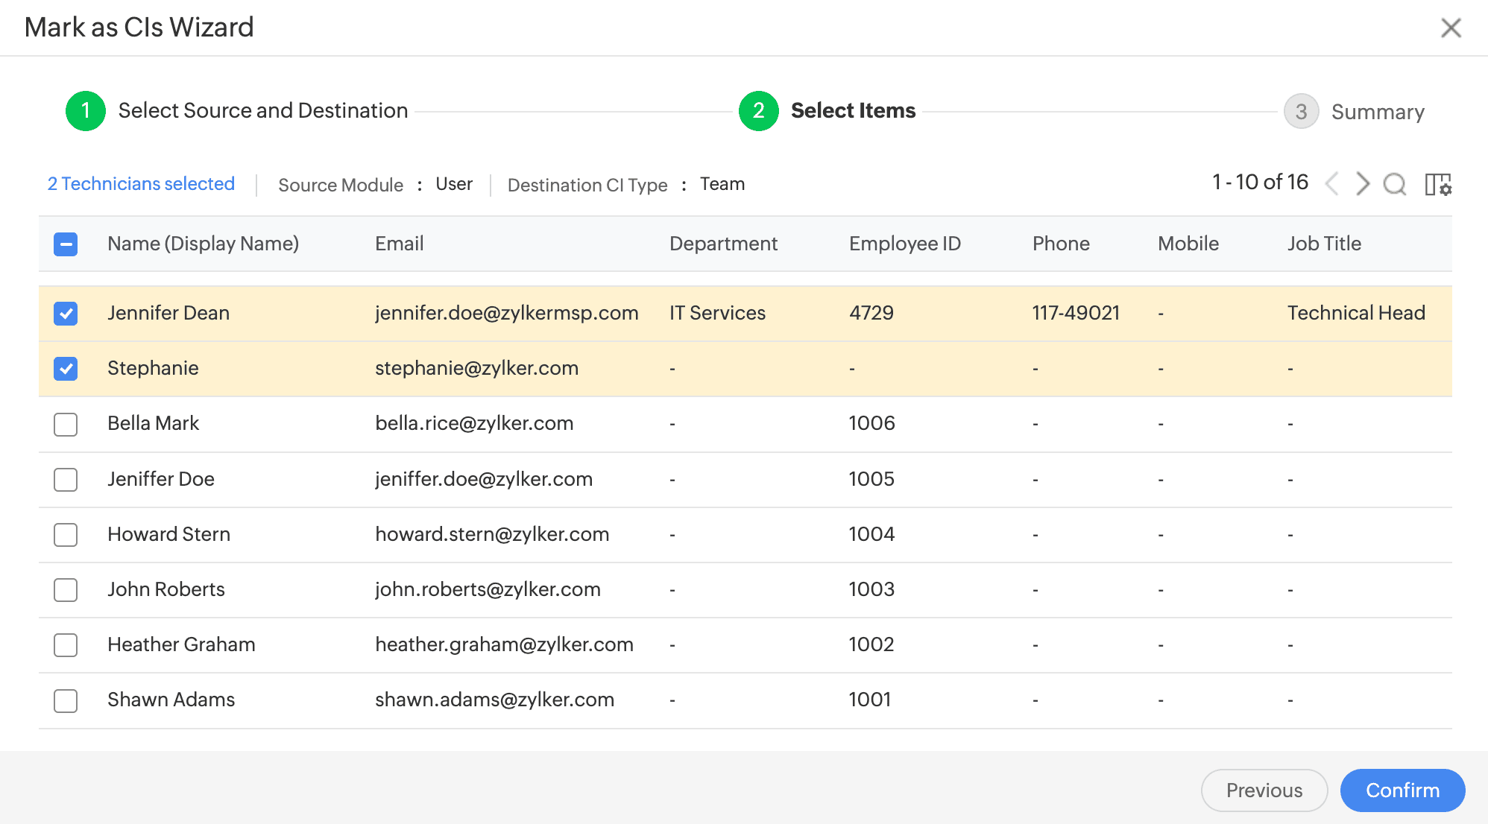1488x824 pixels.
Task: Open 2 Technicians selected link
Action: click(x=141, y=184)
